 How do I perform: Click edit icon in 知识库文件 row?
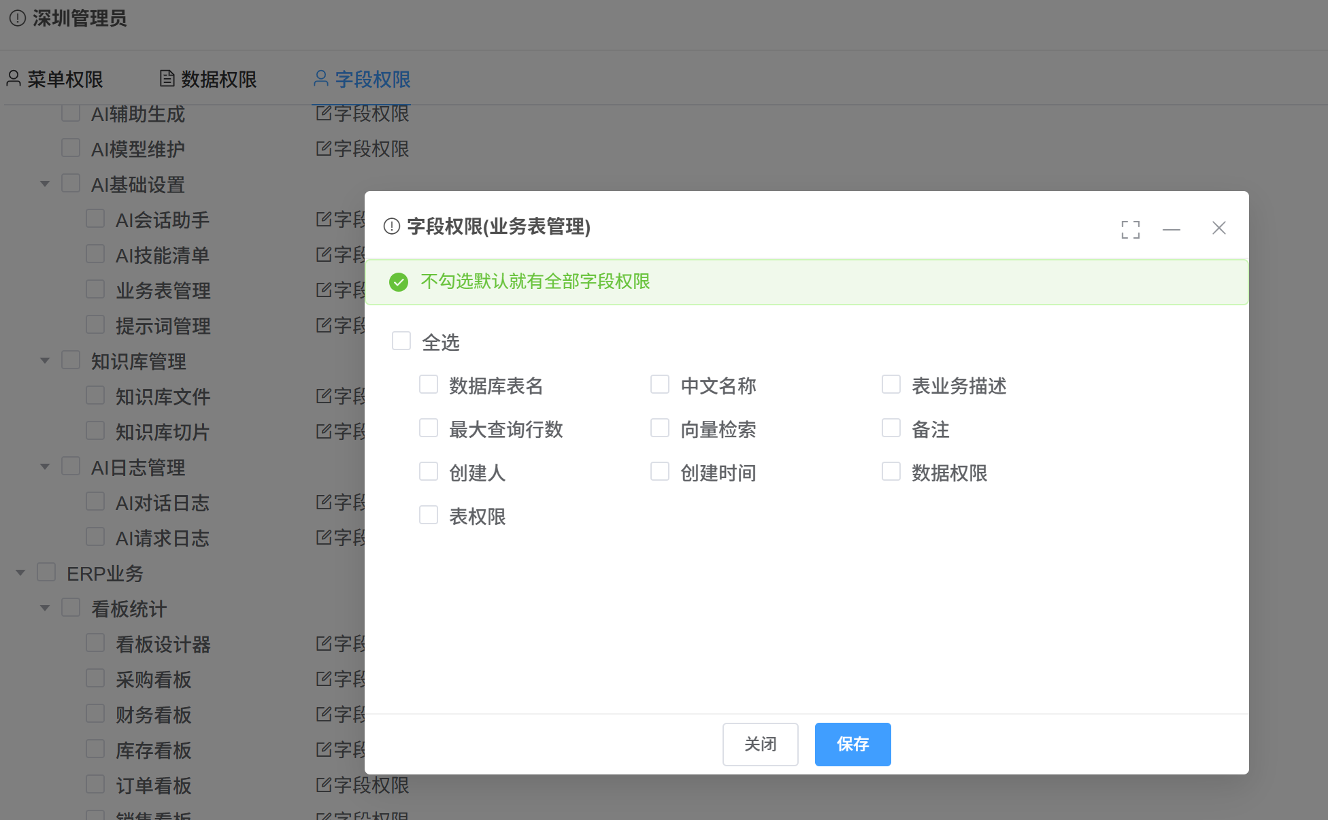click(324, 396)
